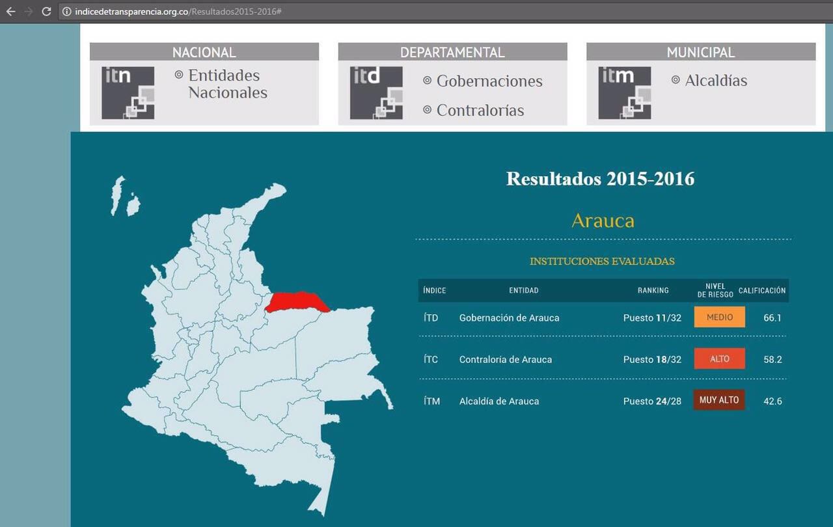Click the NACIONAL section header
This screenshot has height=527, width=833.
click(204, 52)
